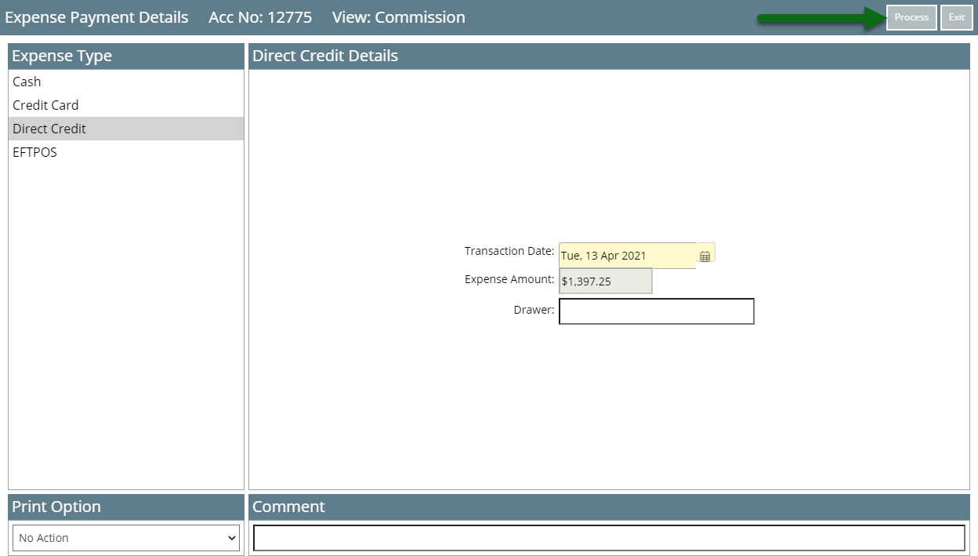The image size is (978, 556).
Task: Click the Drawer label
Action: [534, 310]
